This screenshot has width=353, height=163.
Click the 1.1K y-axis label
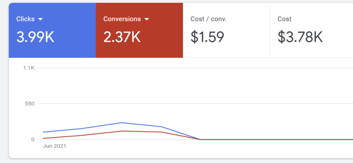tap(29, 68)
